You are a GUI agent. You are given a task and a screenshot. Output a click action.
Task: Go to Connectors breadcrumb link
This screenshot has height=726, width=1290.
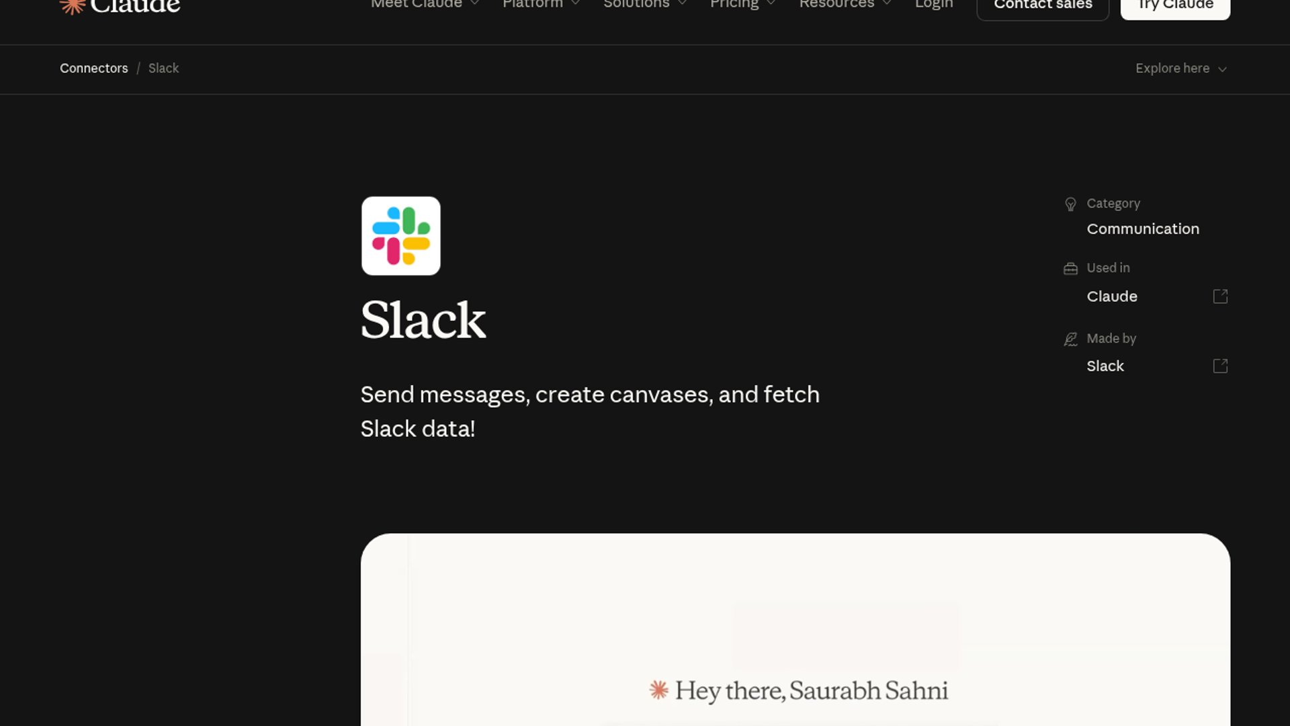[93, 69]
